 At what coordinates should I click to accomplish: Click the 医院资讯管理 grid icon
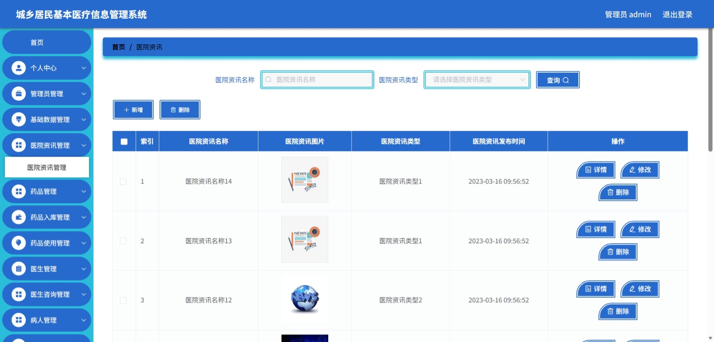coord(19,145)
